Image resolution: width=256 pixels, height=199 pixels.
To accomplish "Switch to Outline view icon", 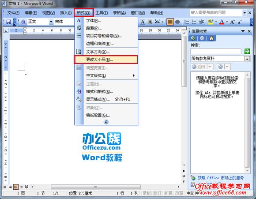I will [x=21, y=187].
